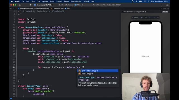Click the info icon next to preview paused message

145,12
